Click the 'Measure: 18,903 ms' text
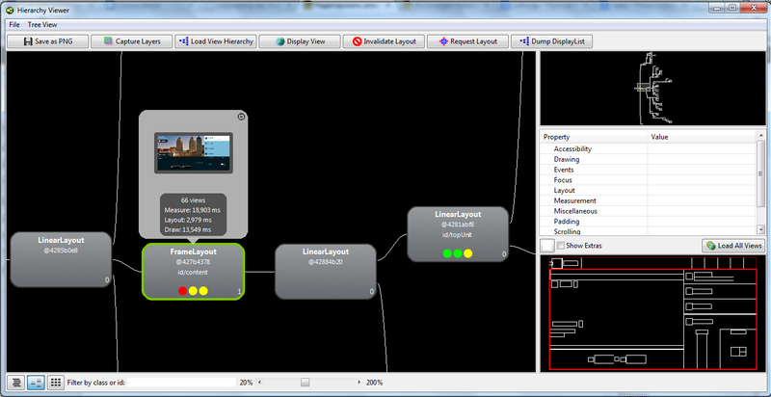The height and width of the screenshot is (397, 771). (192, 210)
